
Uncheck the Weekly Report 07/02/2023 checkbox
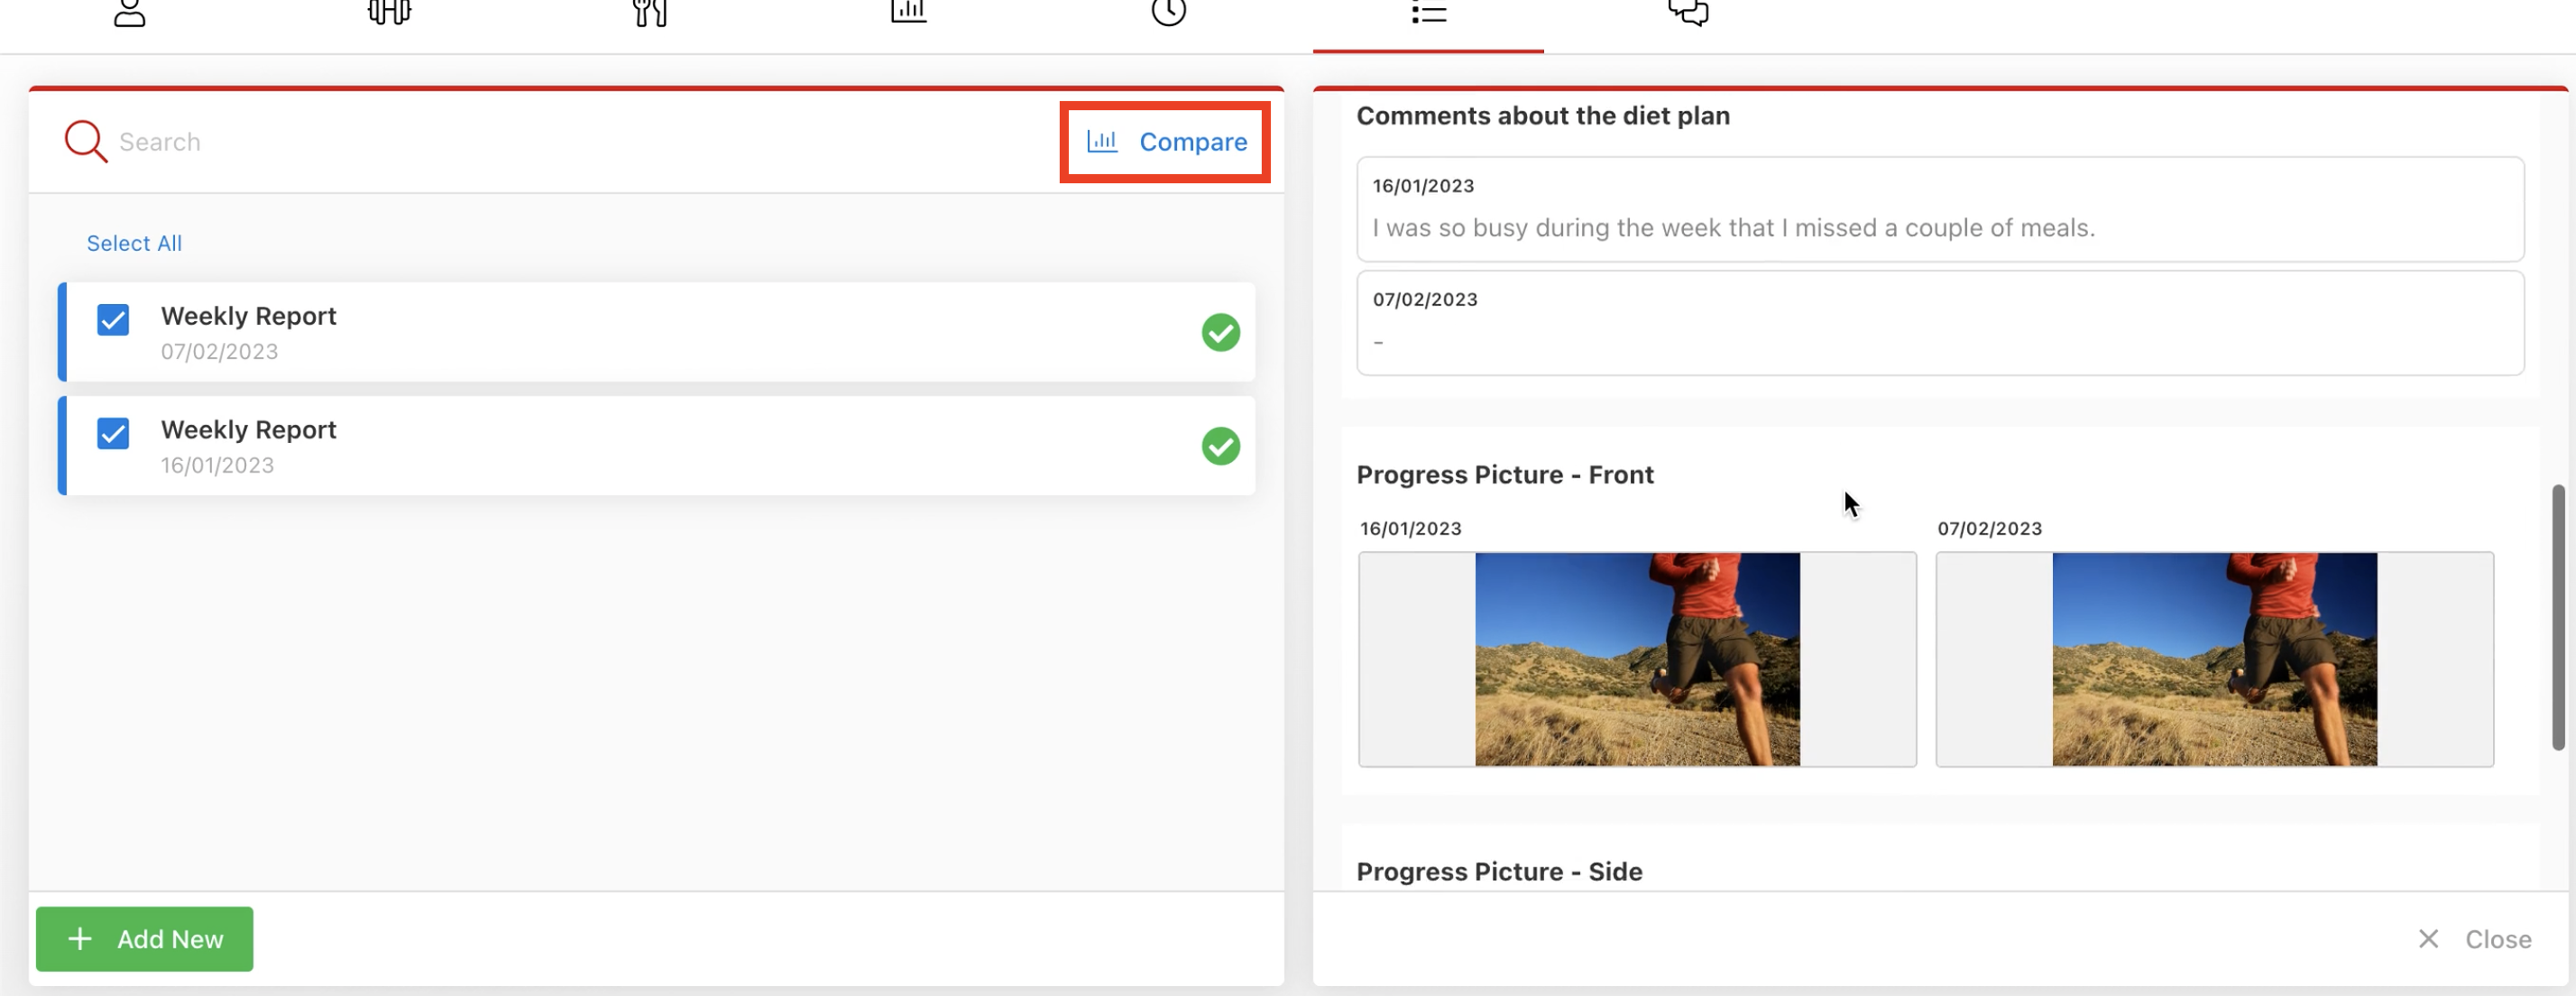(113, 320)
